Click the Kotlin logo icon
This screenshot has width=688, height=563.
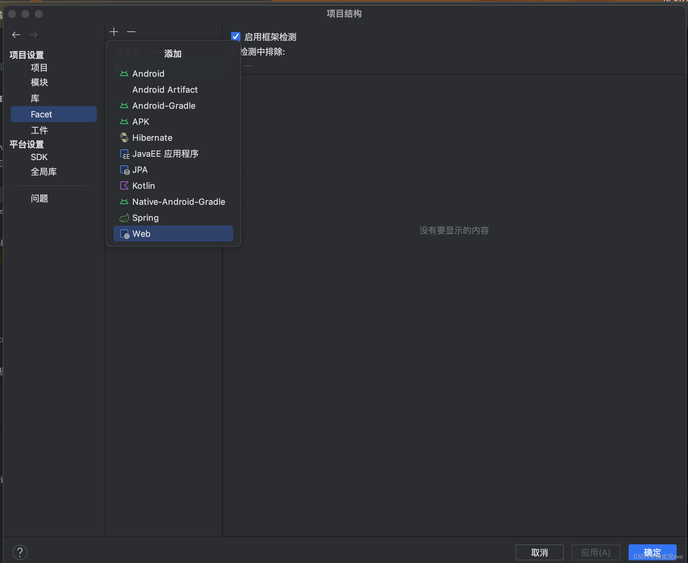pos(124,185)
